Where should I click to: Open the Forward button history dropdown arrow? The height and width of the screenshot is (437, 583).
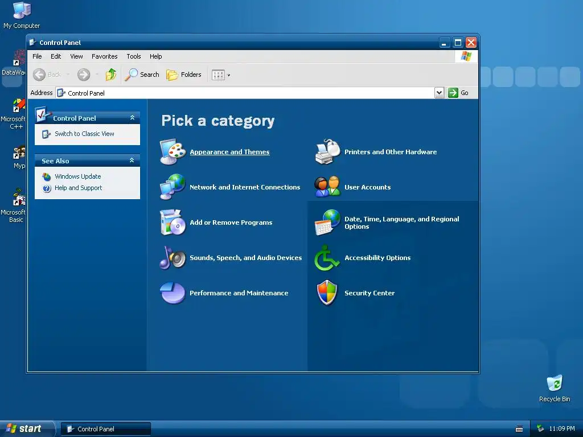pos(97,75)
